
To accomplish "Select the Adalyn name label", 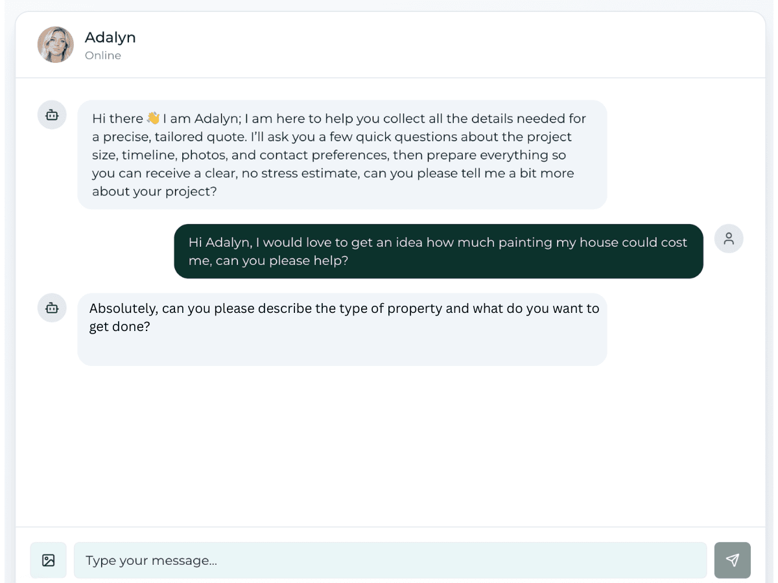I will tap(110, 37).
